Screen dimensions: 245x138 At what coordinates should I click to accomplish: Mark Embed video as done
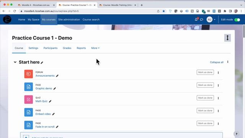tap(205, 111)
